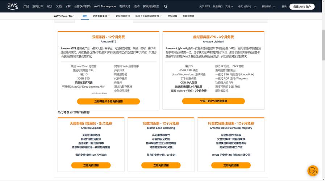
Task: Click the 每月免费提供 100 万个请求 text
Action: [x=91, y=155]
